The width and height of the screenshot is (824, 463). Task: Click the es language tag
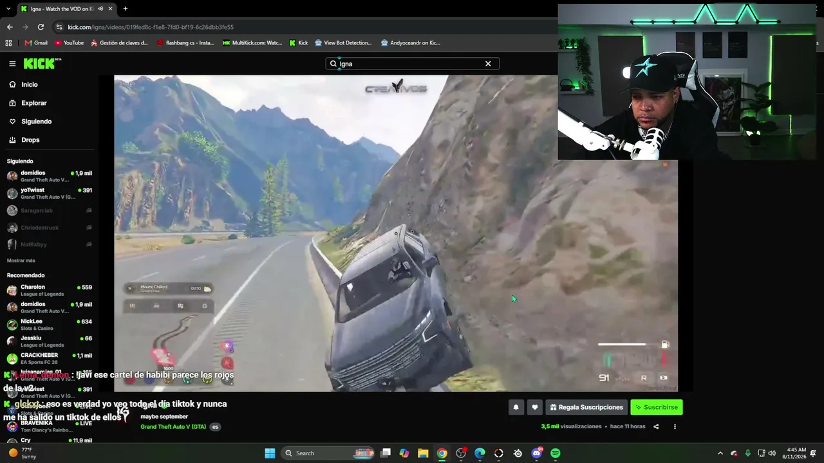[x=215, y=427]
